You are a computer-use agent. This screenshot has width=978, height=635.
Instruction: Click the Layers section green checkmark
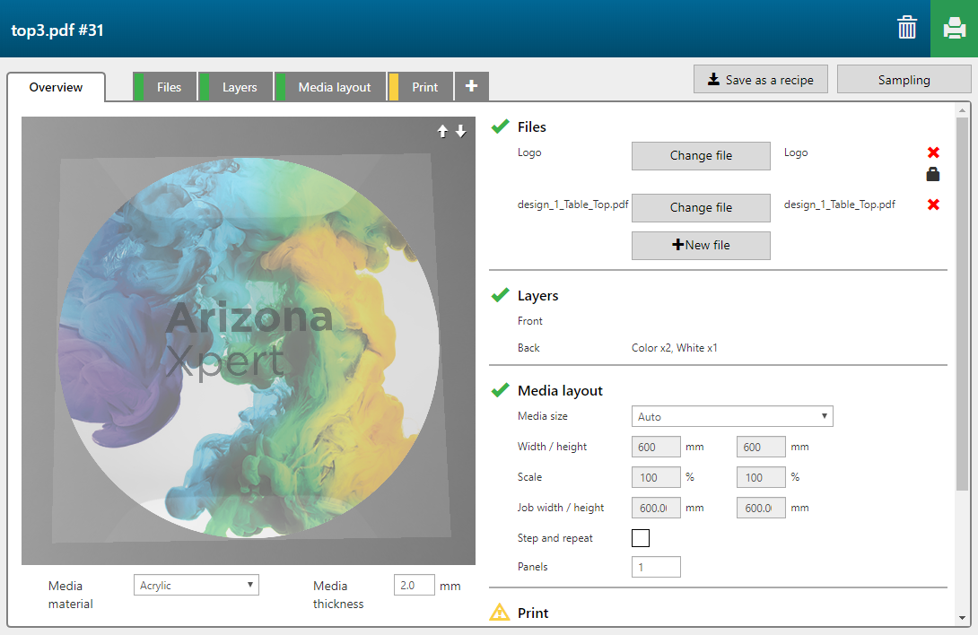[x=501, y=295]
